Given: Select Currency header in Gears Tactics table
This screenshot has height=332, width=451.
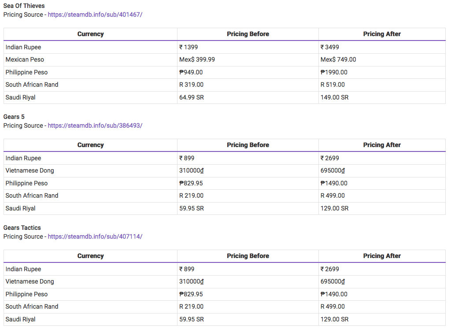Looking at the screenshot, I should pyautogui.click(x=90, y=256).
